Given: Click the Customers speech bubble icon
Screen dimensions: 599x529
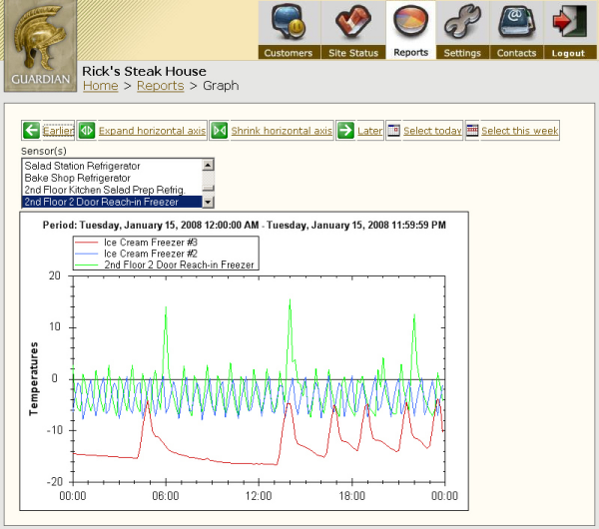Looking at the screenshot, I should [288, 22].
